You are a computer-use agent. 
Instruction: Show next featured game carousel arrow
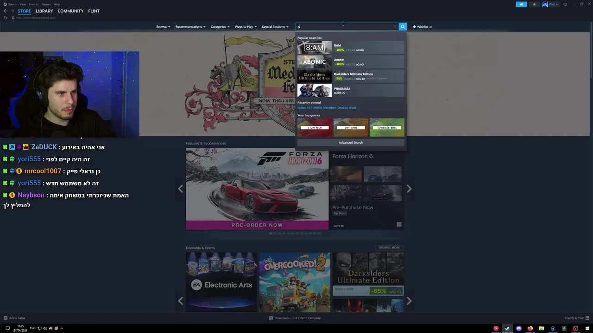tap(409, 188)
